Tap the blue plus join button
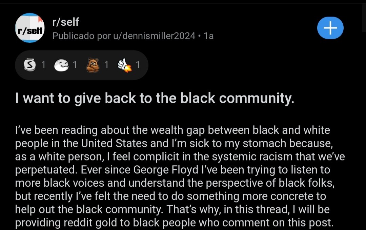The width and height of the screenshot is (366, 230). pos(330,28)
